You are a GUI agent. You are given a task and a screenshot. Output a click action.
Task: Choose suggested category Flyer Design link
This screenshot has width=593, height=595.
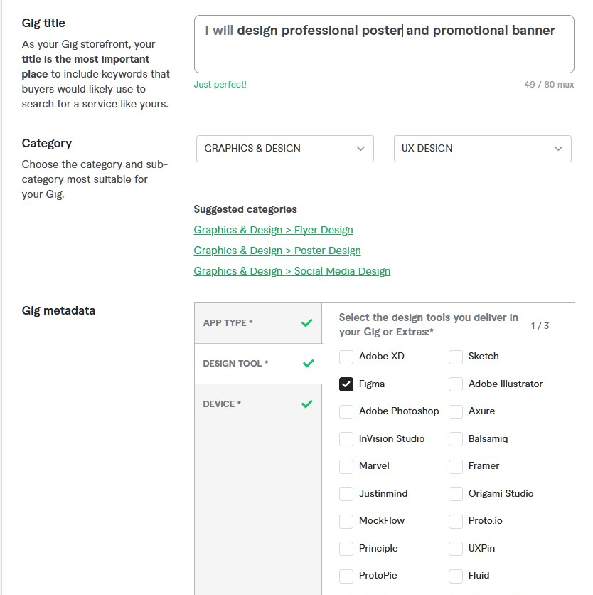[273, 230]
